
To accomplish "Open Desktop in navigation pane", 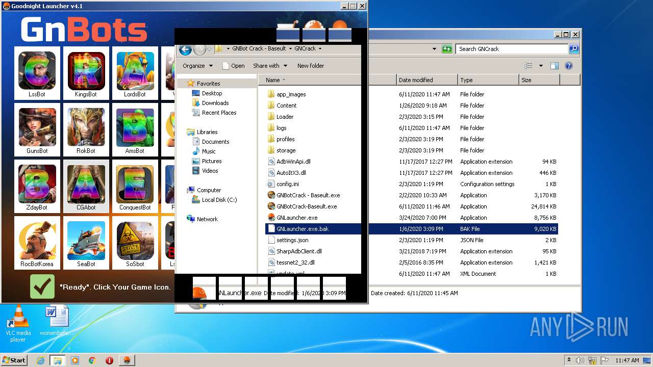I will click(x=212, y=93).
